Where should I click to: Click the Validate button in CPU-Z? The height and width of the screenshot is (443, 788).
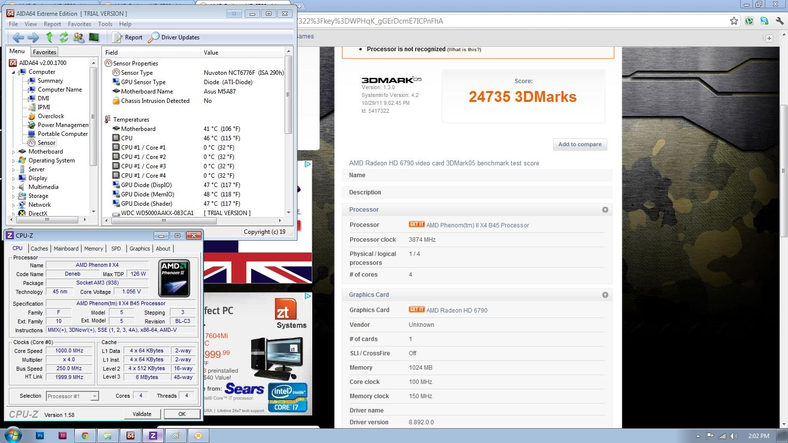click(x=142, y=414)
